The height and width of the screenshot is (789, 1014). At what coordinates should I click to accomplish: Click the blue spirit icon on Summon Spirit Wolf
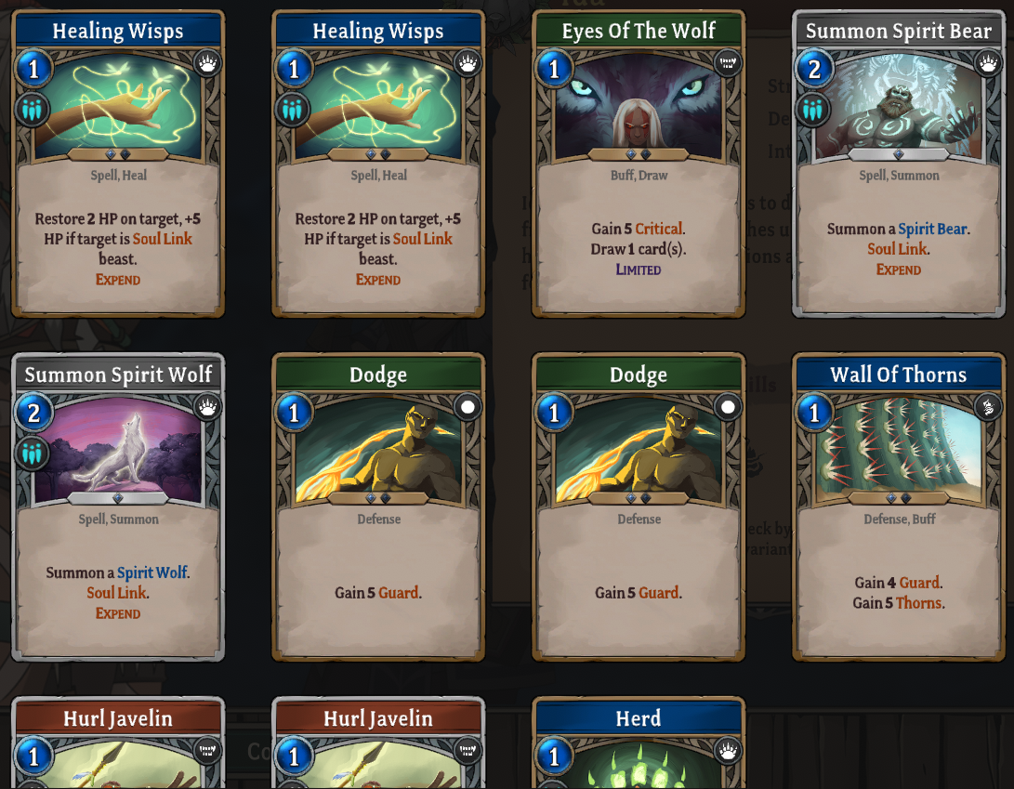(32, 454)
